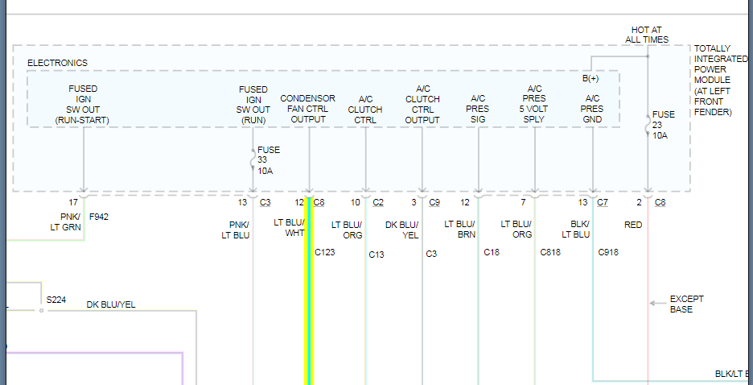Click the FUSE 33 10A label
This screenshot has width=753, height=385.
click(269, 160)
